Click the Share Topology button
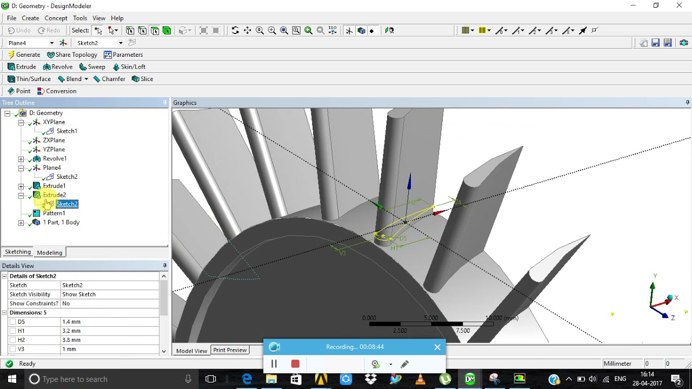Image resolution: width=692 pixels, height=389 pixels. 72,55
